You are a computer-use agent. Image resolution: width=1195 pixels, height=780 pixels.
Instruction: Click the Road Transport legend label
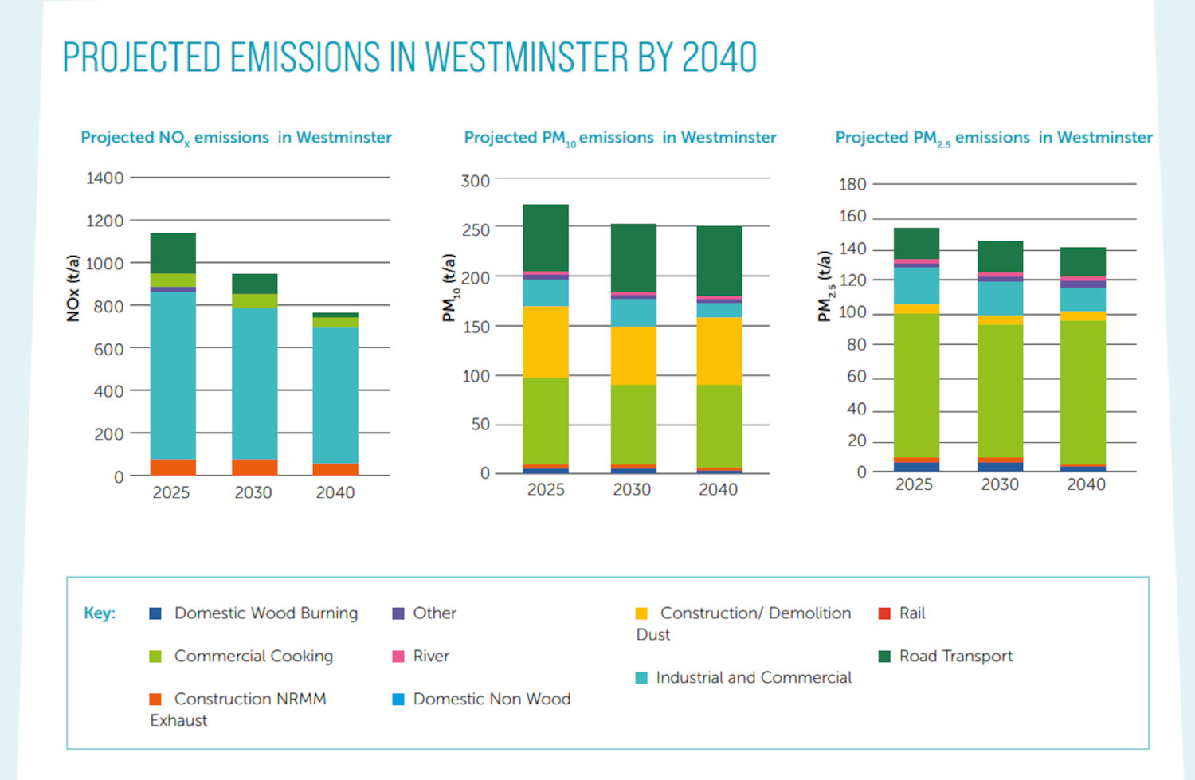click(956, 657)
